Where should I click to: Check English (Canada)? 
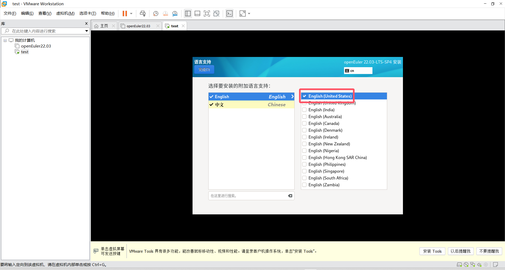coord(304,123)
